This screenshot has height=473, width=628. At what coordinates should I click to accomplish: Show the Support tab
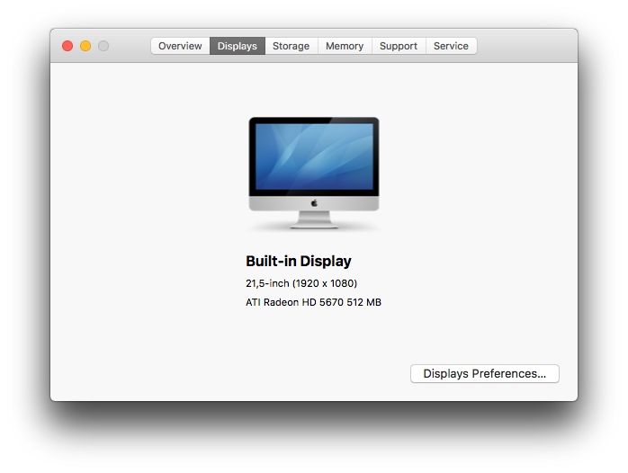pyautogui.click(x=398, y=46)
